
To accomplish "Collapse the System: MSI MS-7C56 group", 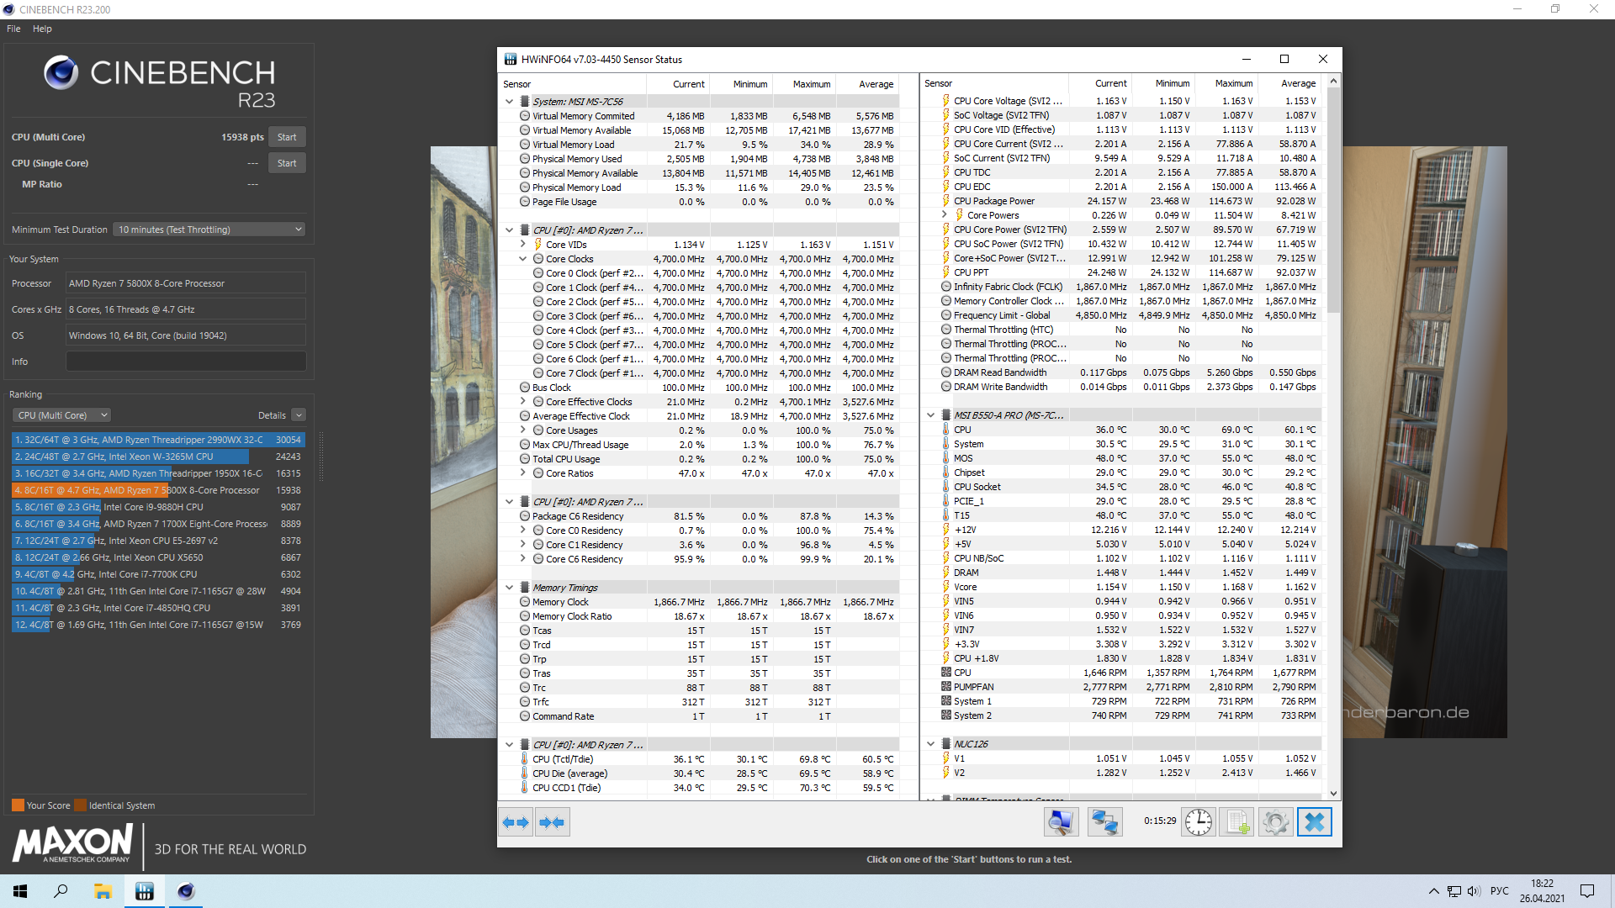I will (510, 102).
